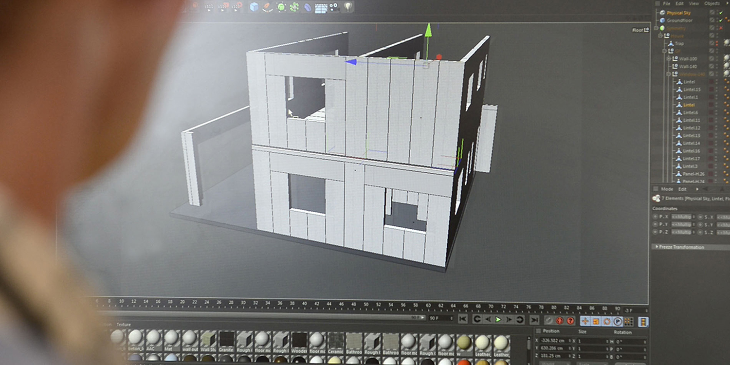
Task: Select Lintel.15 in the object tree
Action: click(692, 90)
